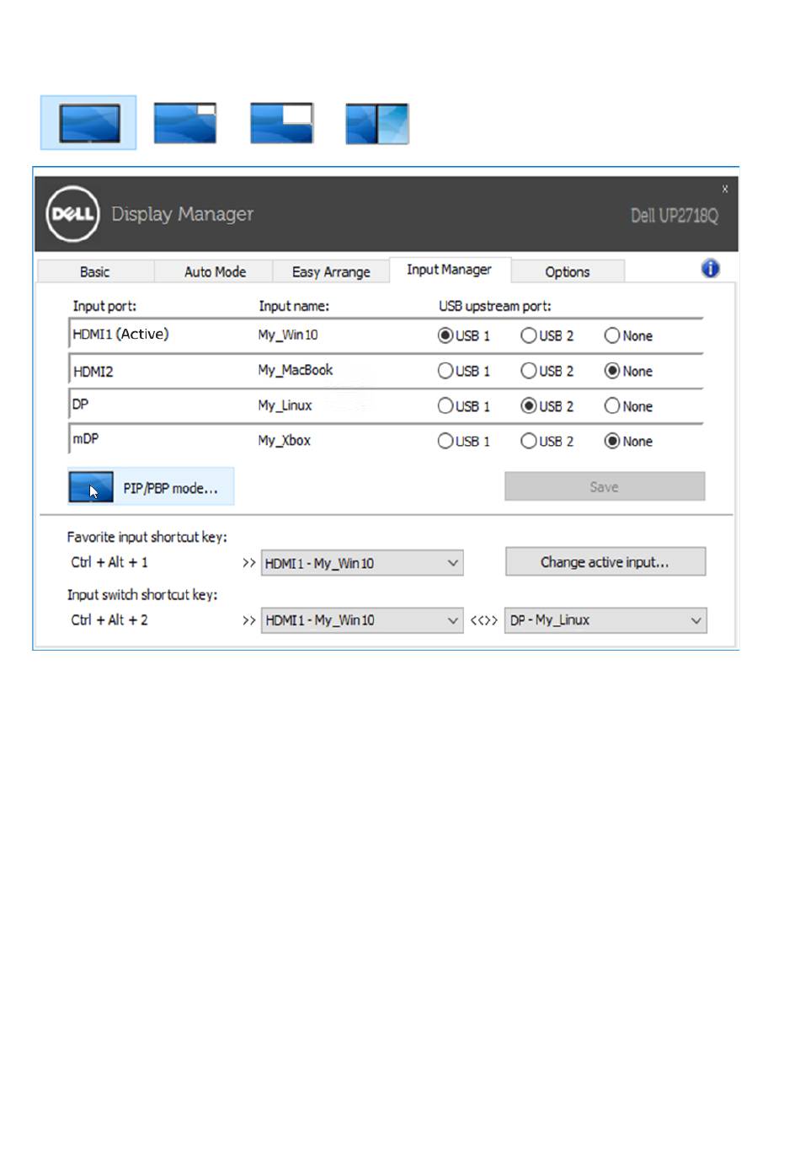Image resolution: width=800 pixels, height=1158 pixels.
Task: Edit the My_Linux input name
Action: tap(285, 405)
